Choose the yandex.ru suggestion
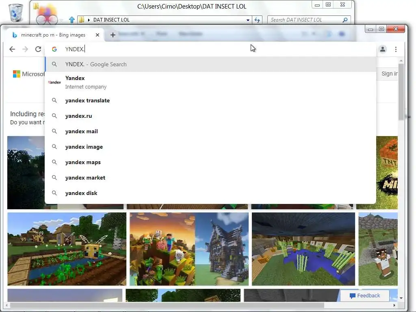The height and width of the screenshot is (312, 416). [x=211, y=116]
